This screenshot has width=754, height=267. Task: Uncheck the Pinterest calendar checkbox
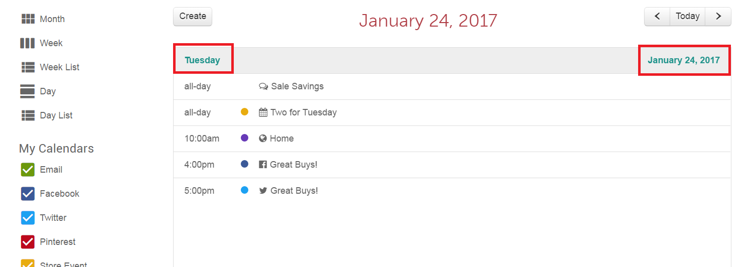(28, 242)
